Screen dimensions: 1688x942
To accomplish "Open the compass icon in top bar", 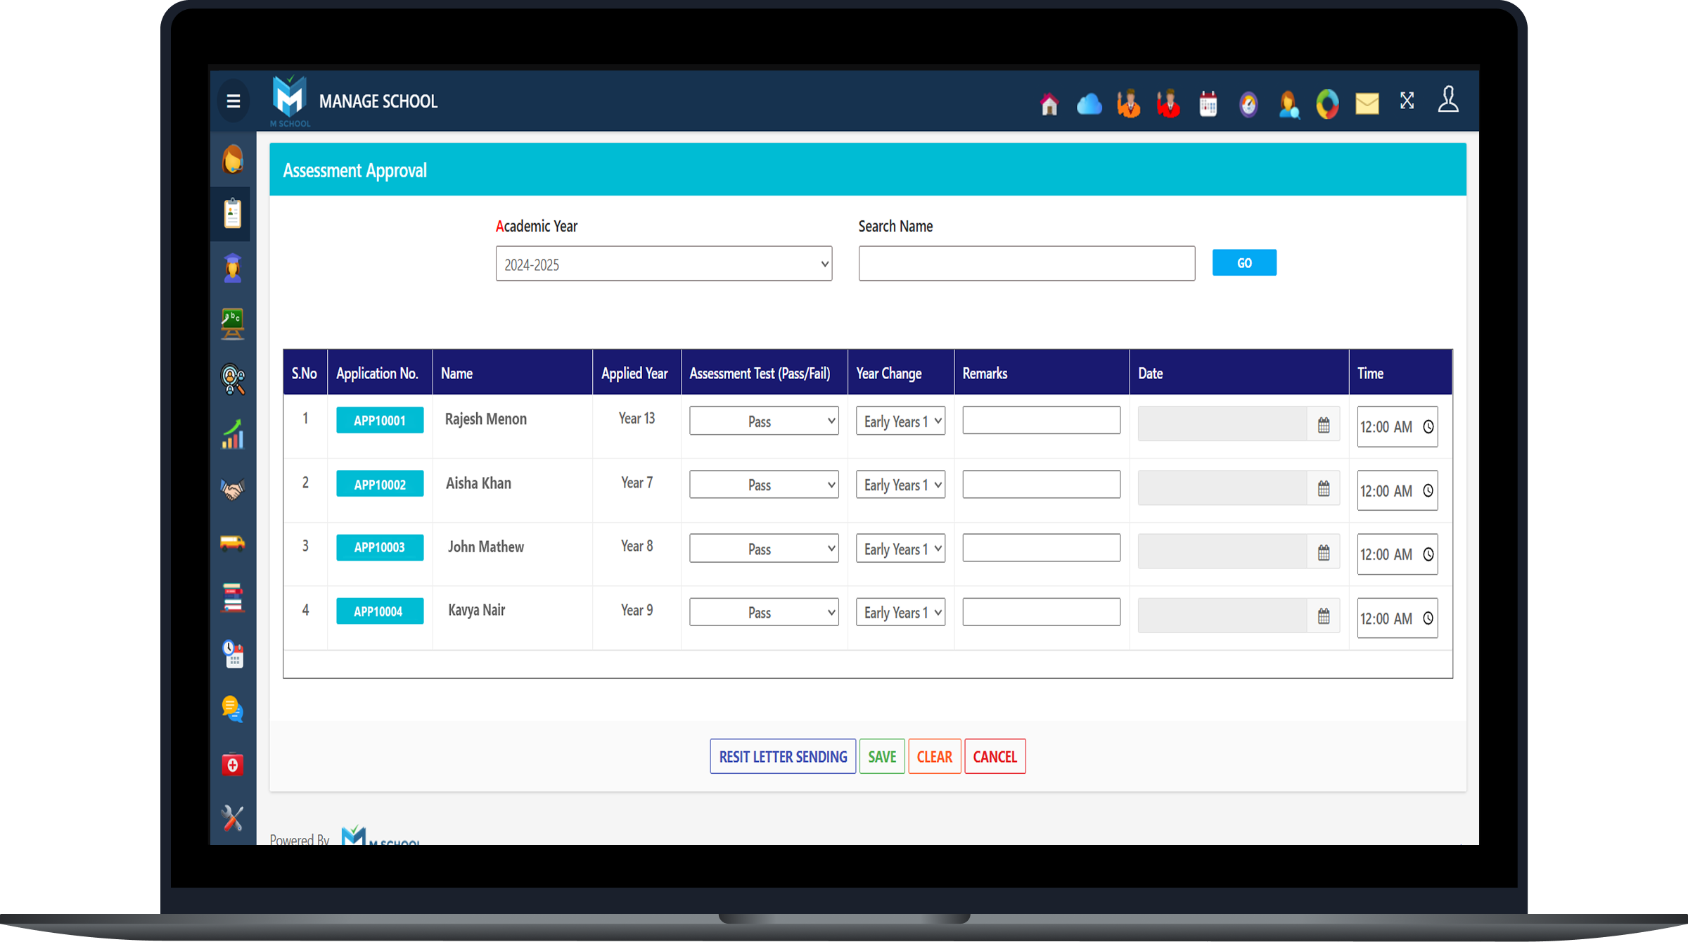I will coord(1248,104).
